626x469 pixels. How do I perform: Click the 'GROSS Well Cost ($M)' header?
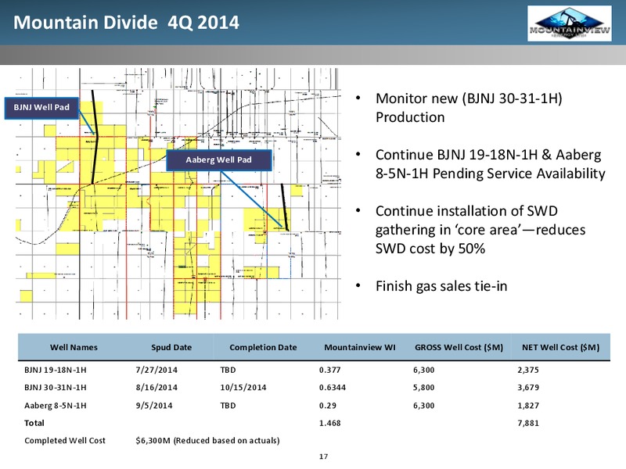pyautogui.click(x=459, y=347)
